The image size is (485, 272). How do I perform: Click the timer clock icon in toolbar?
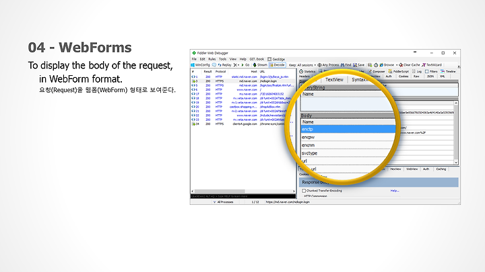click(x=376, y=65)
